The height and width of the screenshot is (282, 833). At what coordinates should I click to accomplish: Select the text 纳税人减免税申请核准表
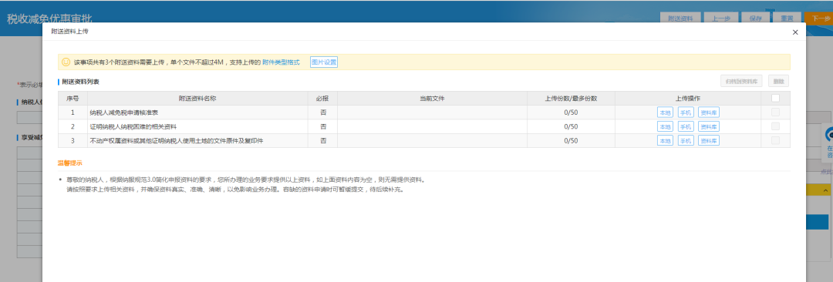click(x=124, y=112)
